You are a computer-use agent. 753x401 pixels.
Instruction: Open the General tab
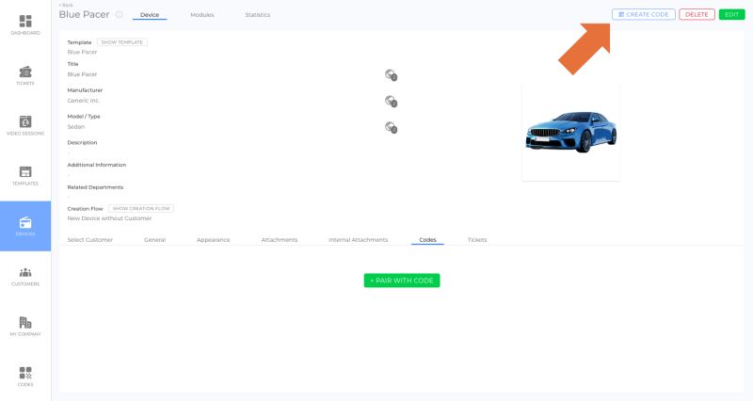(x=154, y=240)
